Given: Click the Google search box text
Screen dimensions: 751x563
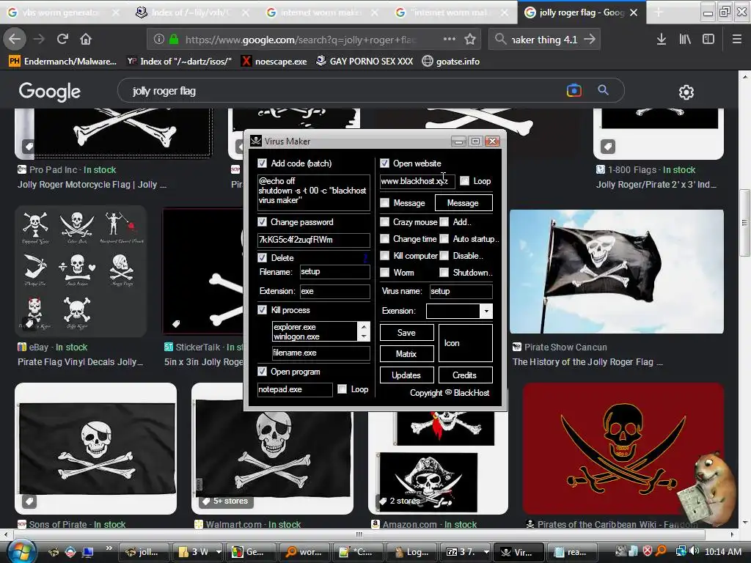Looking at the screenshot, I should [164, 91].
